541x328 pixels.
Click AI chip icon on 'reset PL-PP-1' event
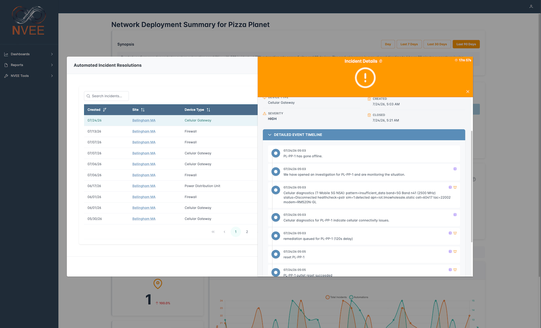click(450, 251)
